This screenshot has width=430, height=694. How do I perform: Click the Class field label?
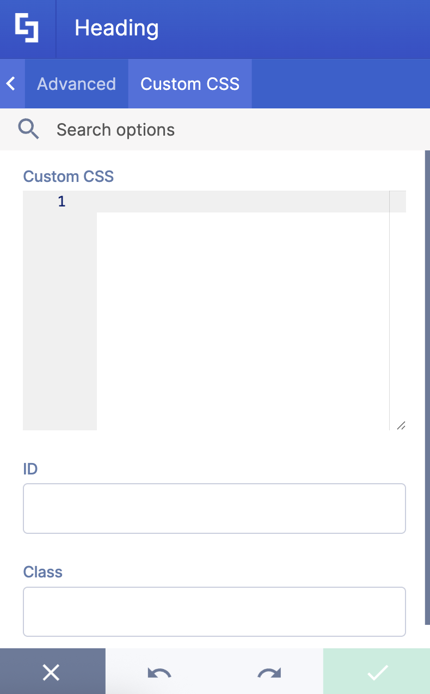coord(42,572)
